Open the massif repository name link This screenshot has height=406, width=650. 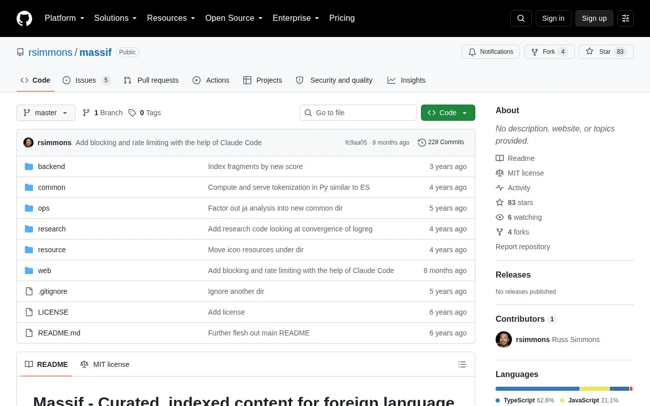(x=95, y=52)
